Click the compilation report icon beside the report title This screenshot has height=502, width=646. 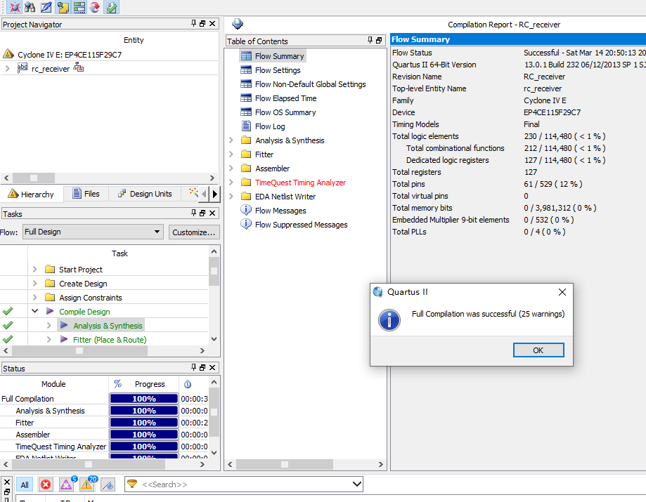coord(238,24)
